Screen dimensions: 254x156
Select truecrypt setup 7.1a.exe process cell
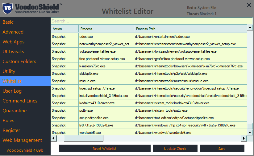coord(106,89)
